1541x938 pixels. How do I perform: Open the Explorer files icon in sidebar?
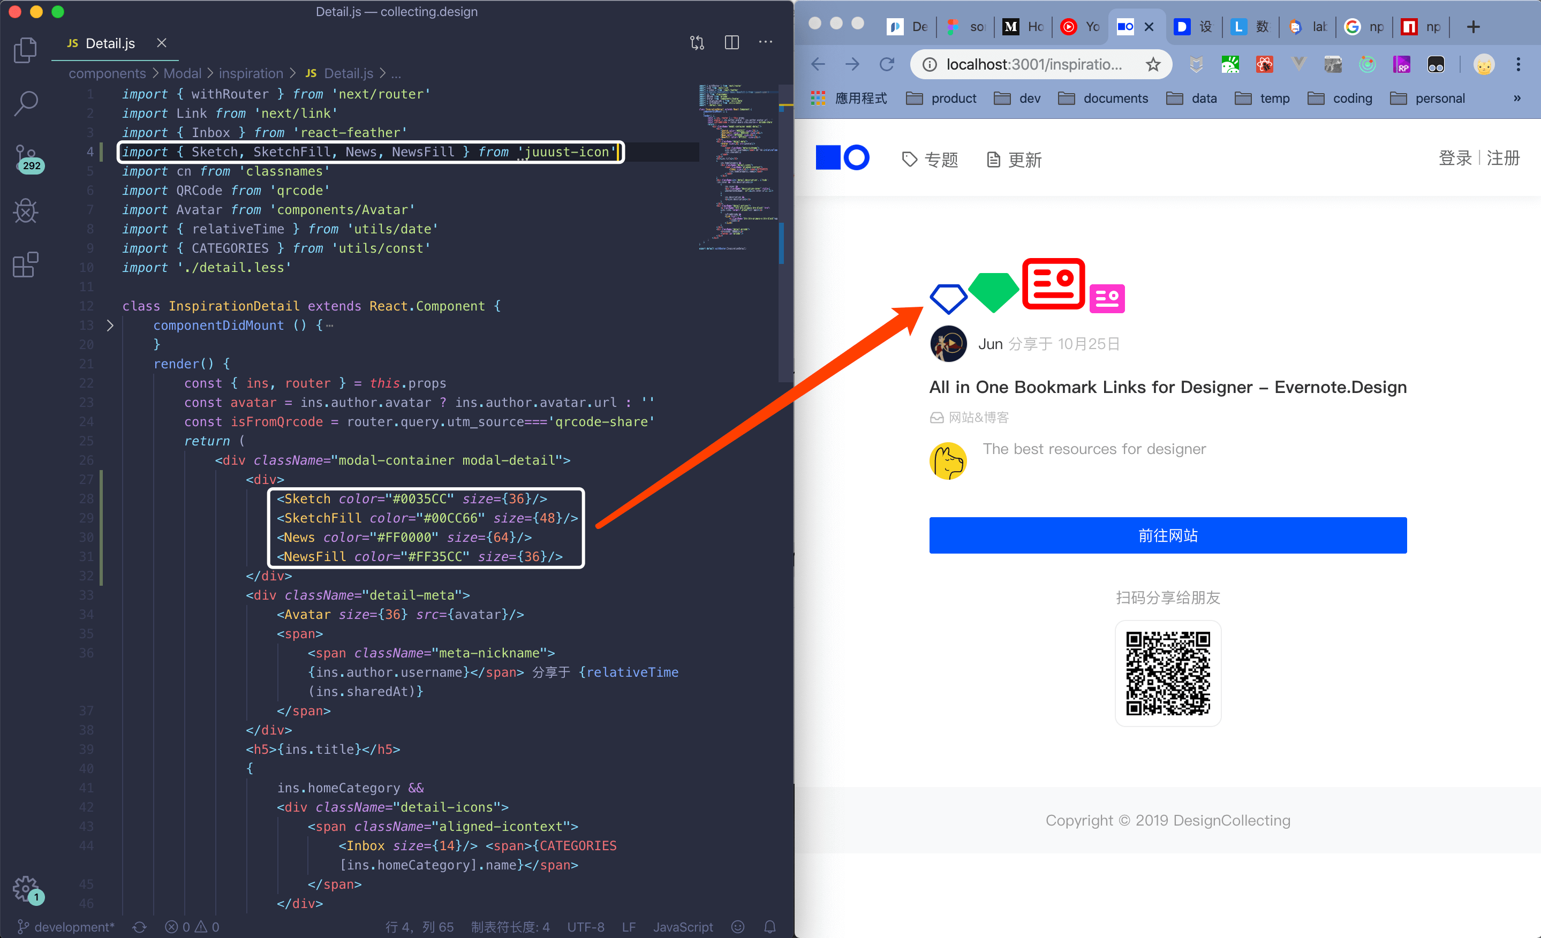(x=25, y=50)
